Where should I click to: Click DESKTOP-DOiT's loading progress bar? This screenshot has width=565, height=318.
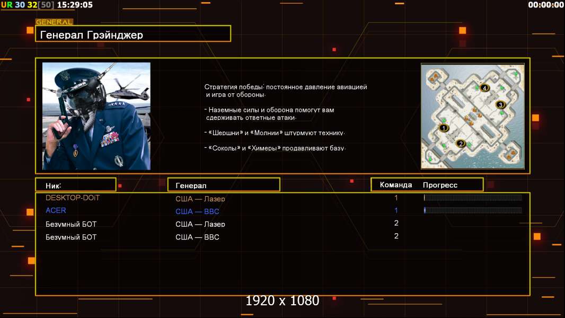click(x=473, y=197)
